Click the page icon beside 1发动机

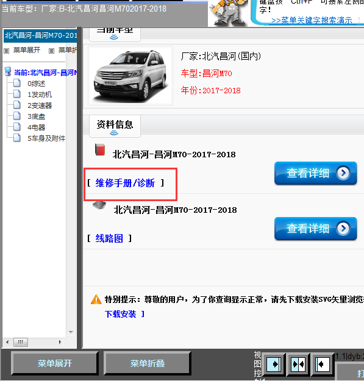click(x=16, y=94)
